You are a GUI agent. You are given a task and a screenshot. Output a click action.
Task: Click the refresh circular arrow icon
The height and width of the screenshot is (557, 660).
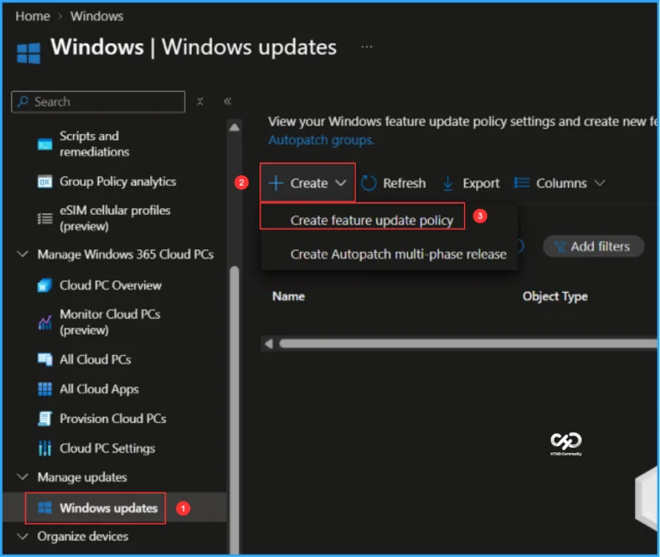(369, 183)
